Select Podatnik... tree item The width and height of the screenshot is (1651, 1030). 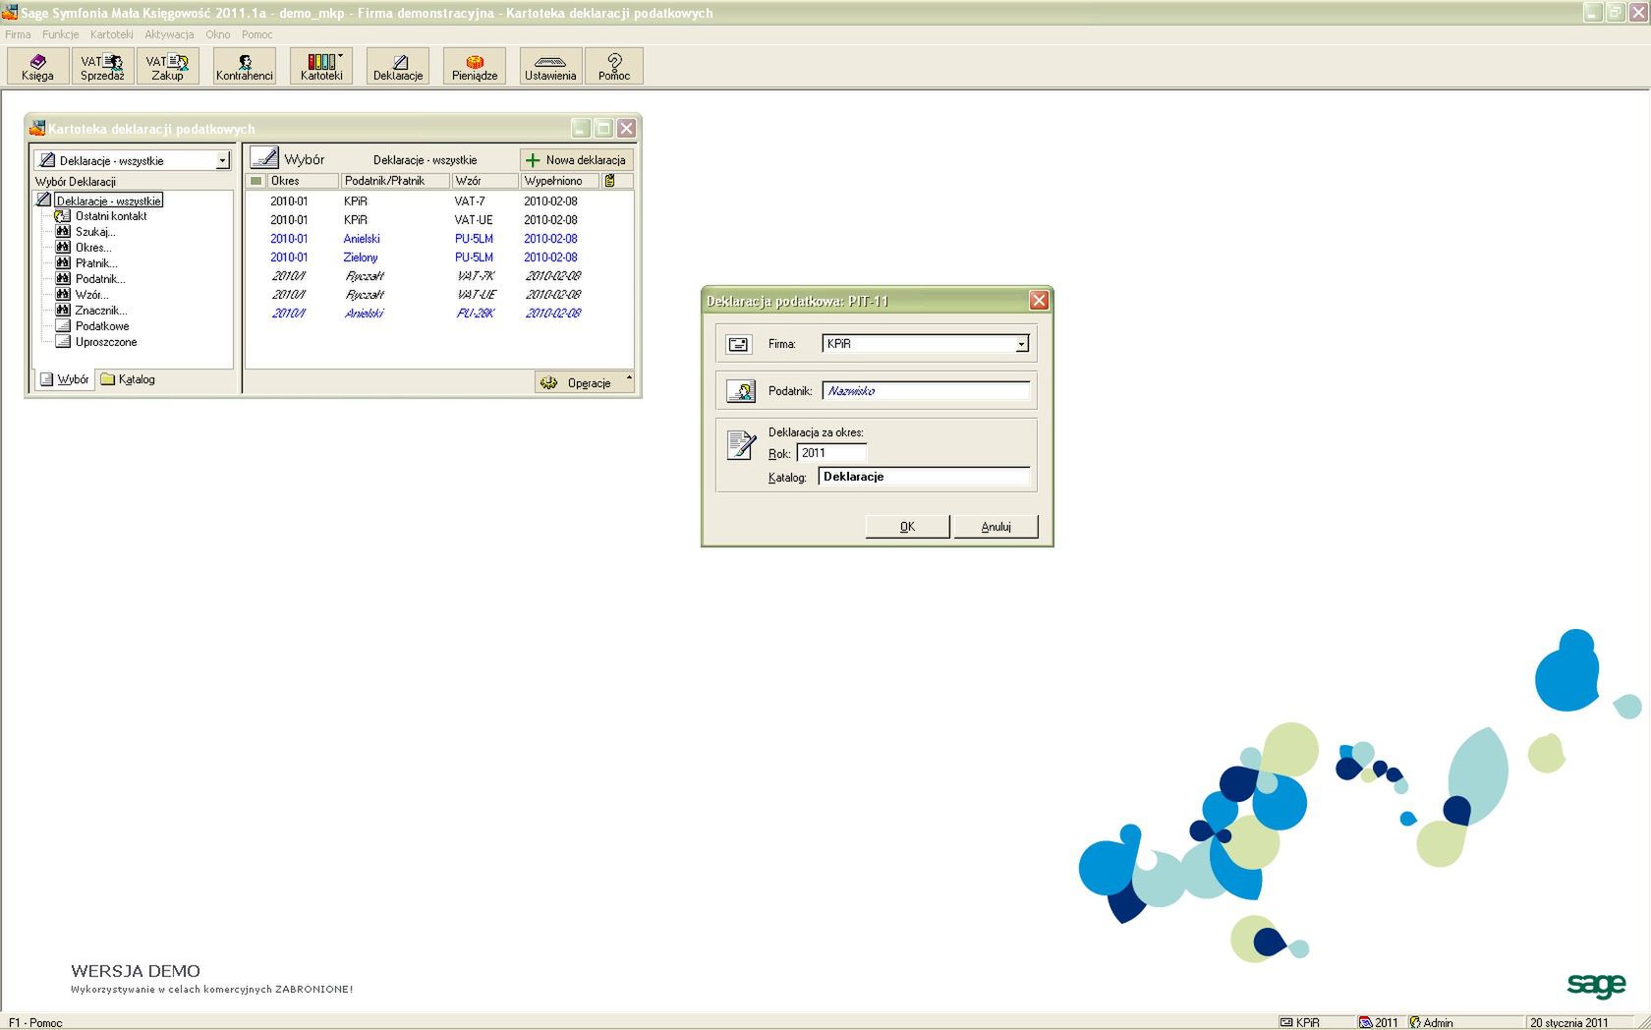tap(100, 279)
